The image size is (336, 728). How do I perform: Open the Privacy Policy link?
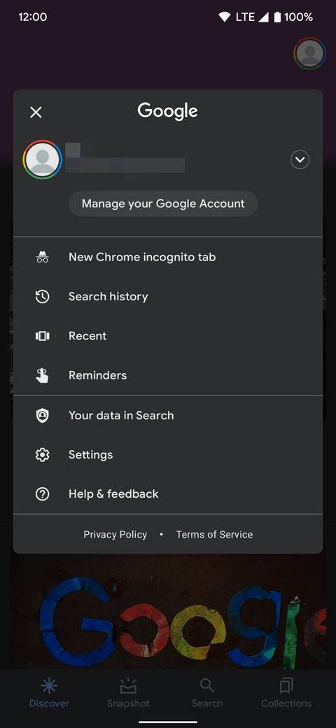pos(115,534)
